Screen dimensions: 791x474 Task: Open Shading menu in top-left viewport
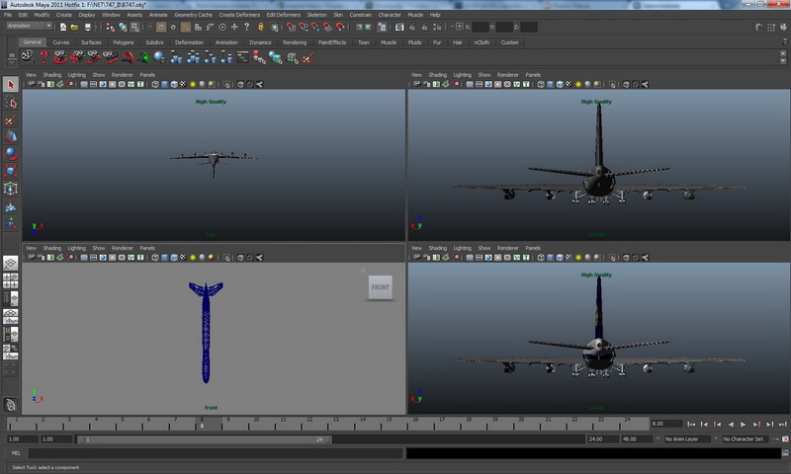(51, 75)
